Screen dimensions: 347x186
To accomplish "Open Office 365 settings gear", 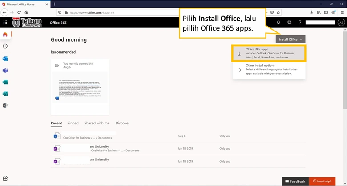I will coord(289,22).
